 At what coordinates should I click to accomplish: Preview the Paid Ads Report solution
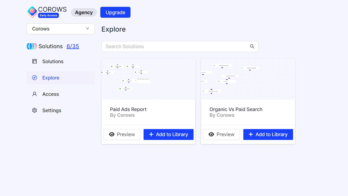pos(122,134)
